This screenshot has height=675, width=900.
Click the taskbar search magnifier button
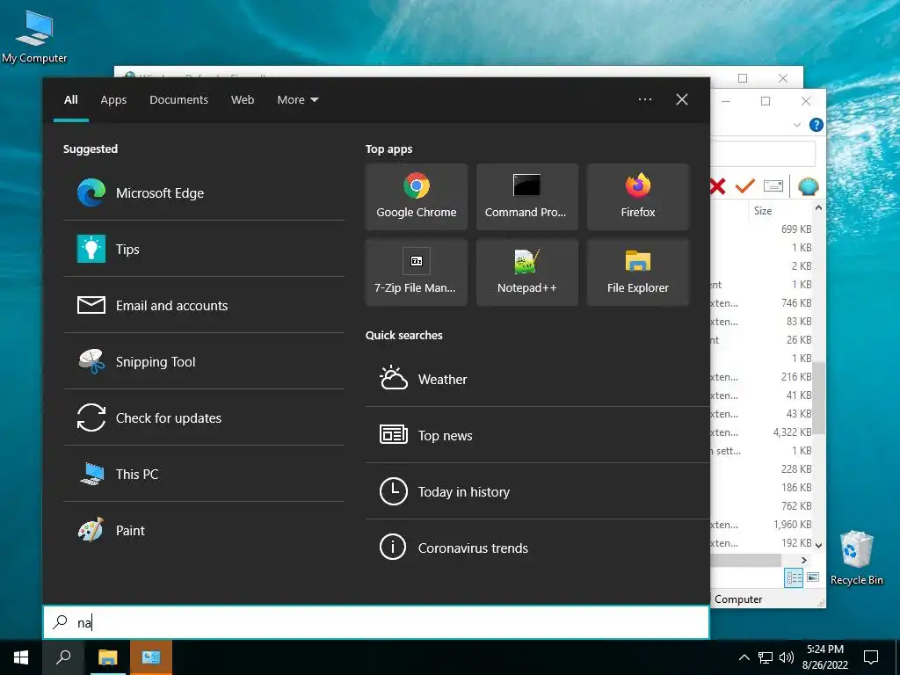tap(63, 657)
